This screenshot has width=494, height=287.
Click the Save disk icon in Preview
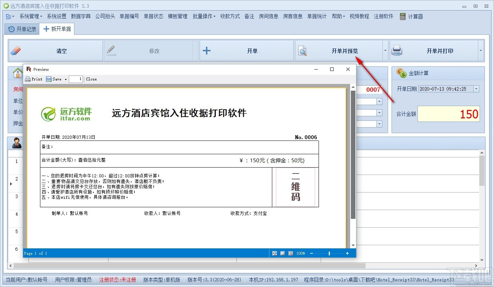(49, 79)
